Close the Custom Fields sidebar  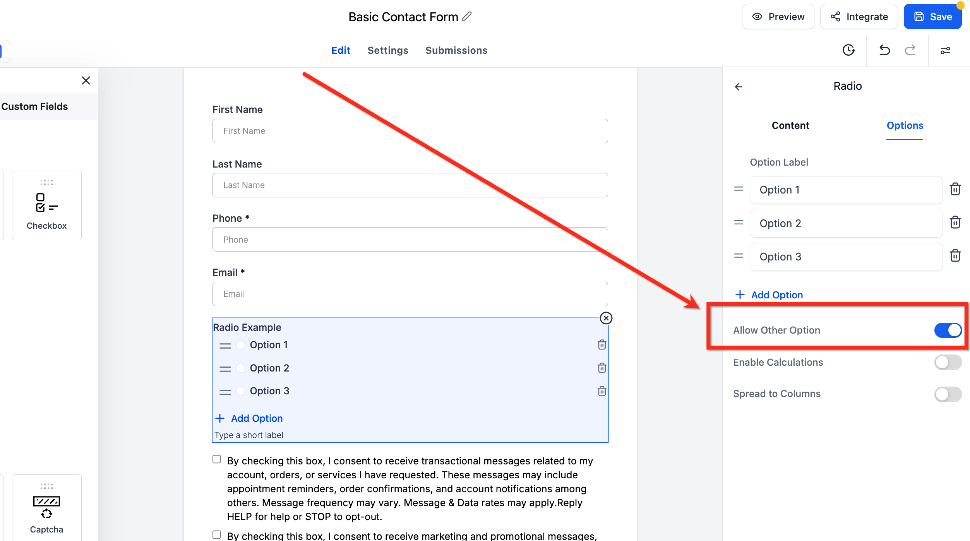[86, 80]
